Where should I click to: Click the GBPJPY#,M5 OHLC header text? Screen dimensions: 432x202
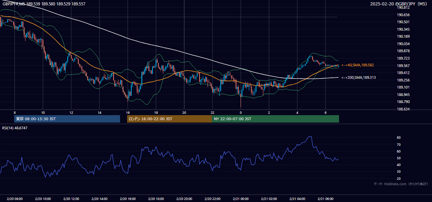[x=44, y=4]
